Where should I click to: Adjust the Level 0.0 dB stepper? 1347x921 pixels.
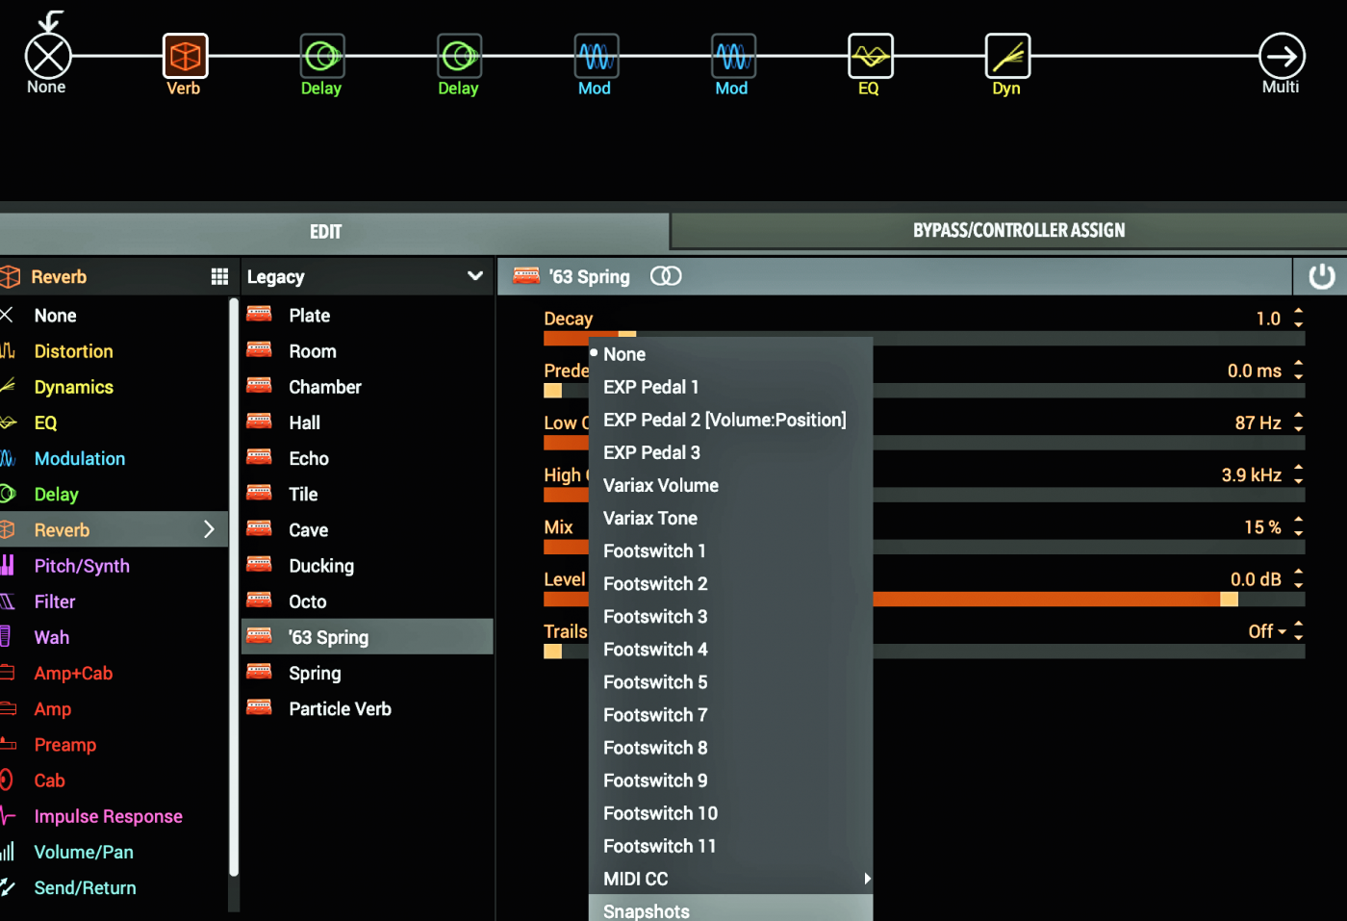pyautogui.click(x=1298, y=578)
